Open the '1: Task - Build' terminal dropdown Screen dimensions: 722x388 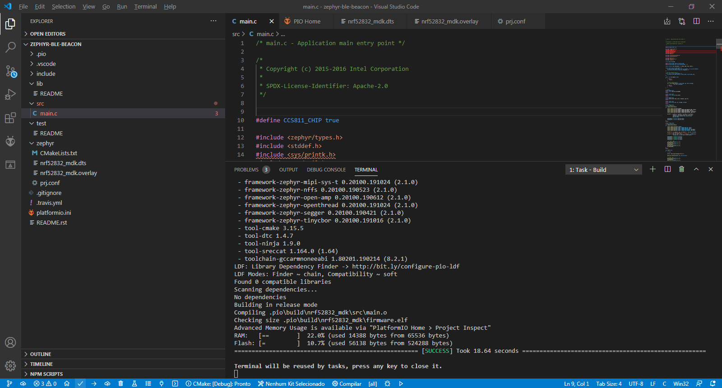tap(603, 170)
